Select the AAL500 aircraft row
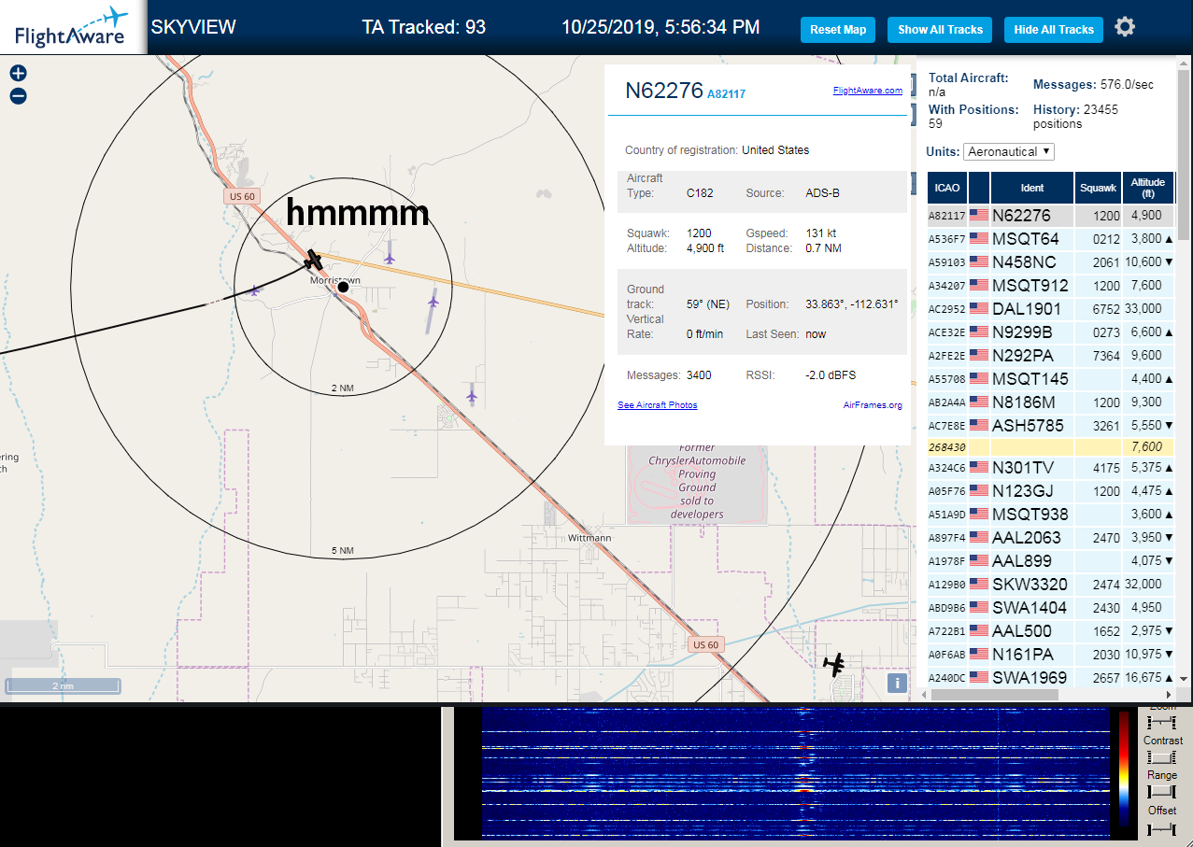The image size is (1193, 847). click(1051, 631)
